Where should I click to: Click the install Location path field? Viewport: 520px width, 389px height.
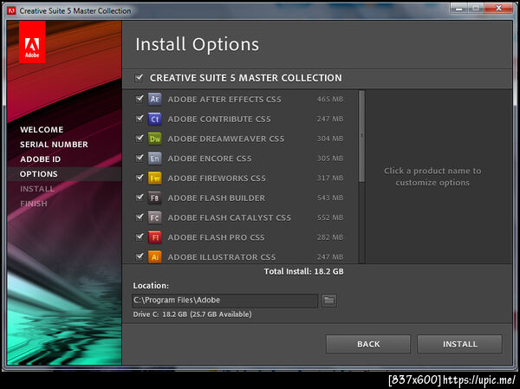tap(224, 301)
